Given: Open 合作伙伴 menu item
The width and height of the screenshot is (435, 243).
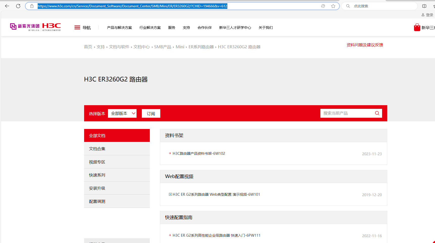Looking at the screenshot, I should click(205, 28).
